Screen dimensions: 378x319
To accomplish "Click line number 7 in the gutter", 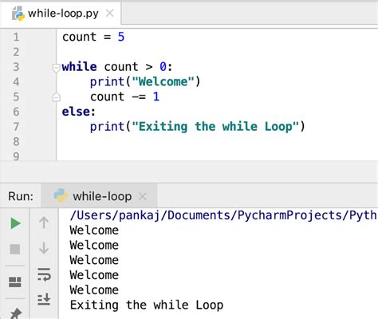I will 16,127.
